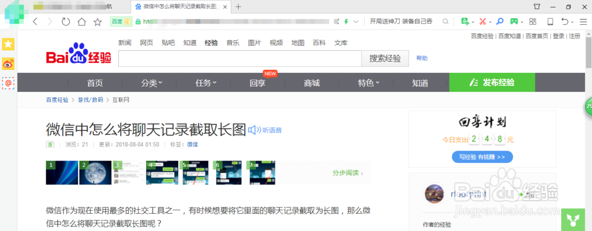592x231 pixels.
Task: Open browser skin shirt icon
Action: point(537,7)
